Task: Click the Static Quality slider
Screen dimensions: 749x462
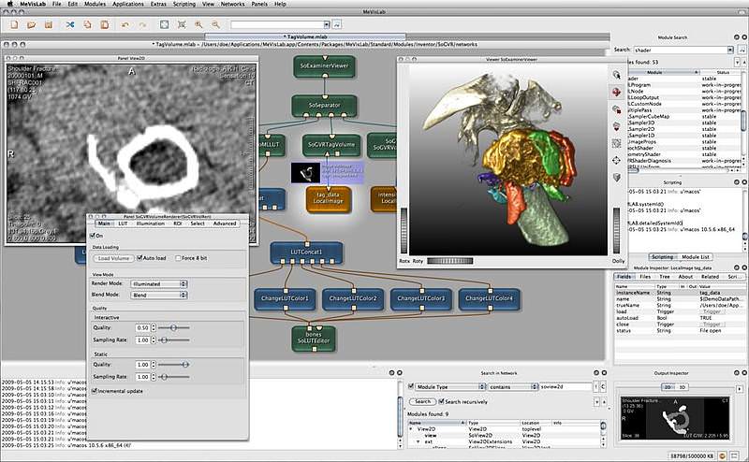Action: [x=174, y=364]
